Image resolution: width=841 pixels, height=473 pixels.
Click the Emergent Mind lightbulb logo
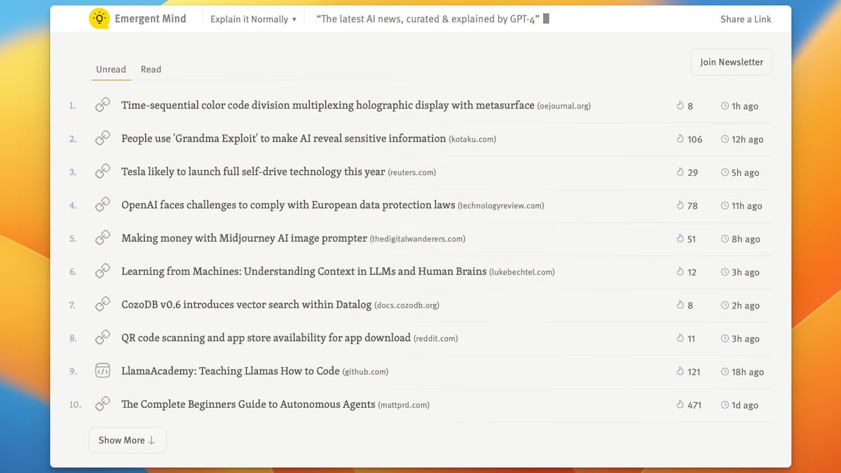(x=100, y=19)
